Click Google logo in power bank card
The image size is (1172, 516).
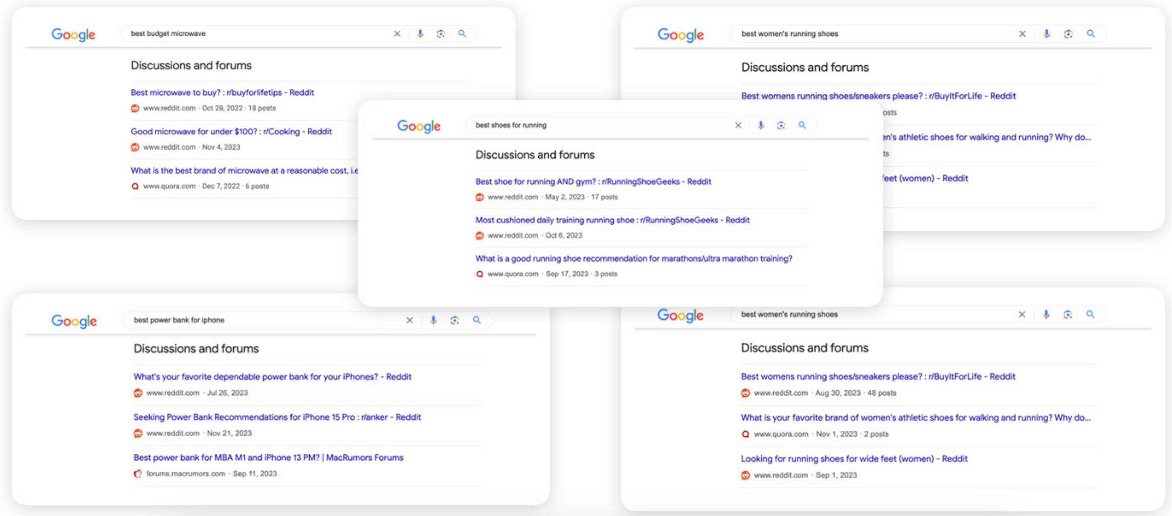[x=74, y=321]
